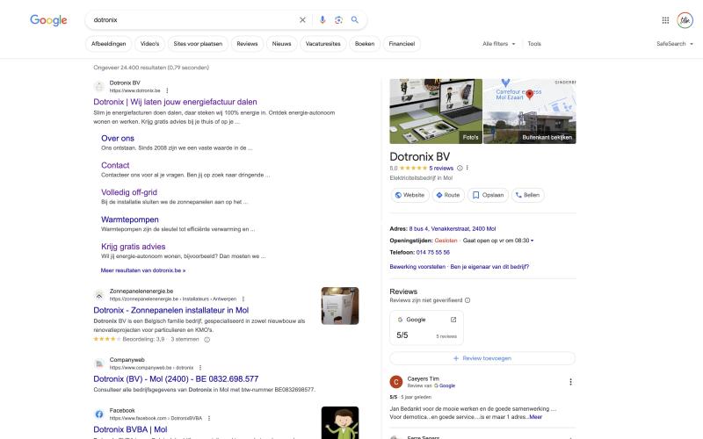The width and height of the screenshot is (703, 439).
Task: Open knowledge panel more options menu
Action: click(x=467, y=168)
